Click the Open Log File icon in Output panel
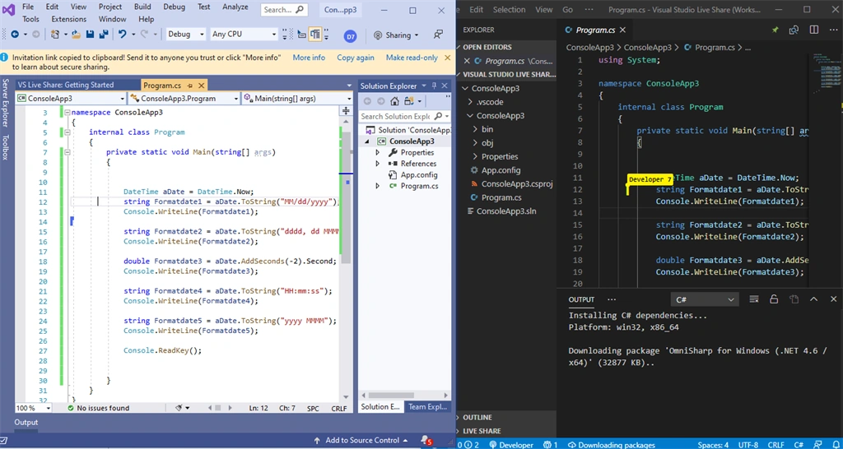The width and height of the screenshot is (843, 449). tap(794, 299)
